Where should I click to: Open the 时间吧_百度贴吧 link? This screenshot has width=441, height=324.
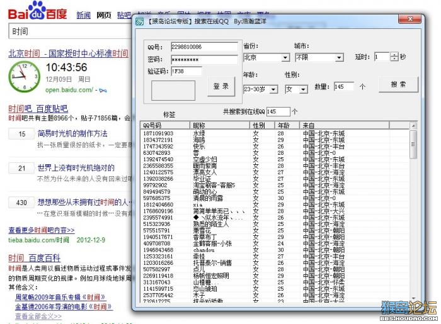(x=38, y=109)
